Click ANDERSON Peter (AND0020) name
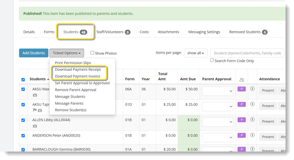Image resolution: width=294 pixels, height=160 pixels. click(x=56, y=135)
